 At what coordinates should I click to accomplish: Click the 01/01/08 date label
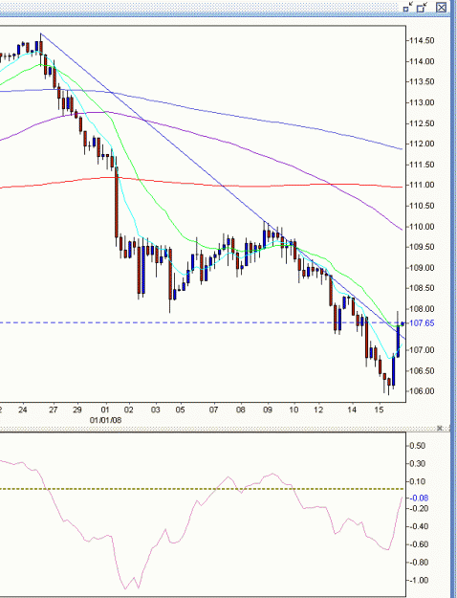[105, 420]
